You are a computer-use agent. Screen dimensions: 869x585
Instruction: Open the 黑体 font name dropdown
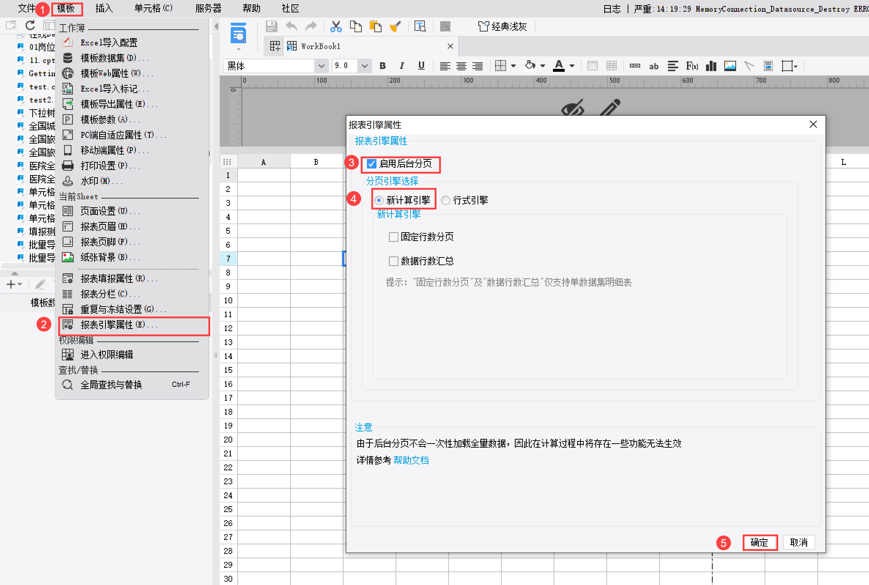pyautogui.click(x=321, y=66)
